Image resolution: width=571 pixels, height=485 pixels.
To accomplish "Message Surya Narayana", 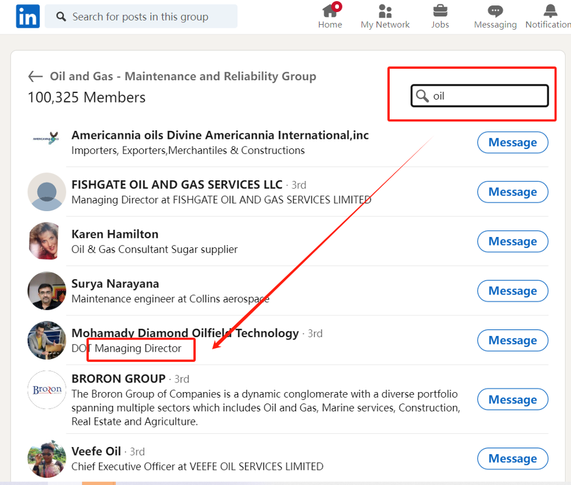I will (512, 291).
